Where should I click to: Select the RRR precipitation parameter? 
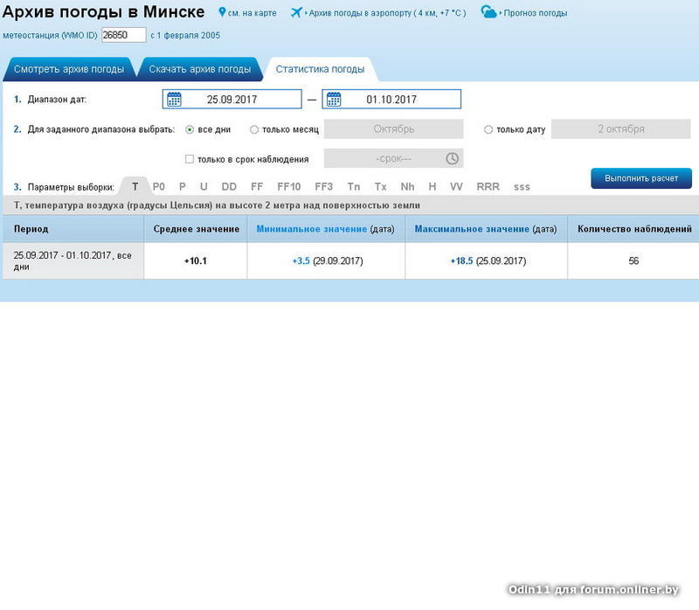click(488, 187)
